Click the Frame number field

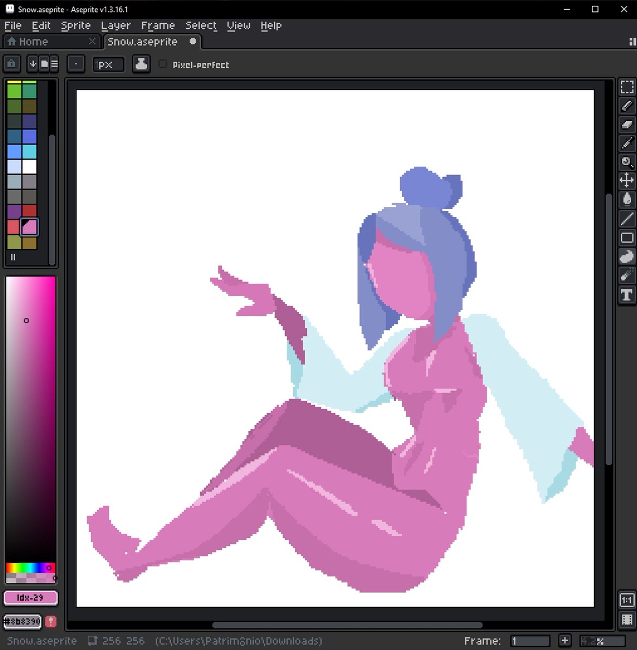530,641
